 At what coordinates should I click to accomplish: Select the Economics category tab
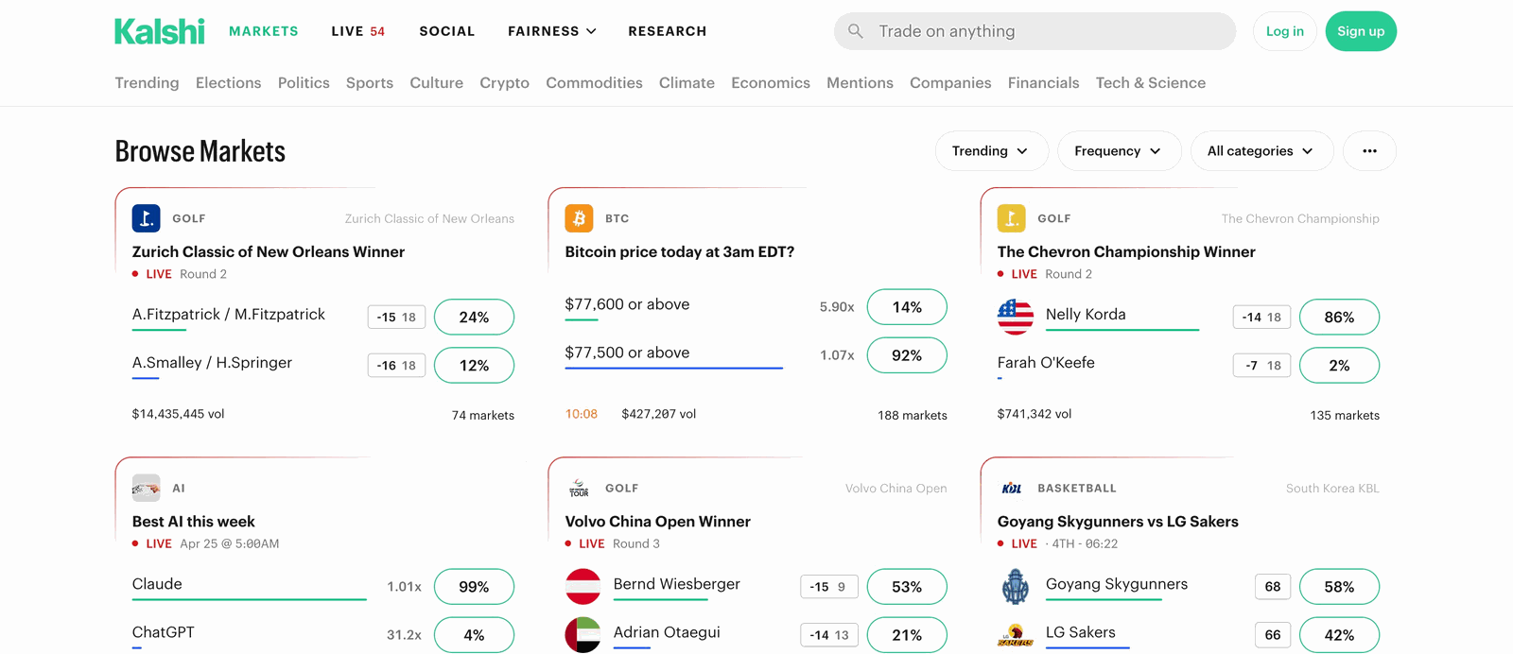pyautogui.click(x=771, y=83)
